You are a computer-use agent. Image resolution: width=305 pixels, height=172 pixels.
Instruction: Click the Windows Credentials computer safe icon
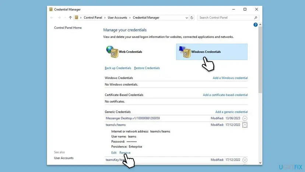tap(185, 52)
